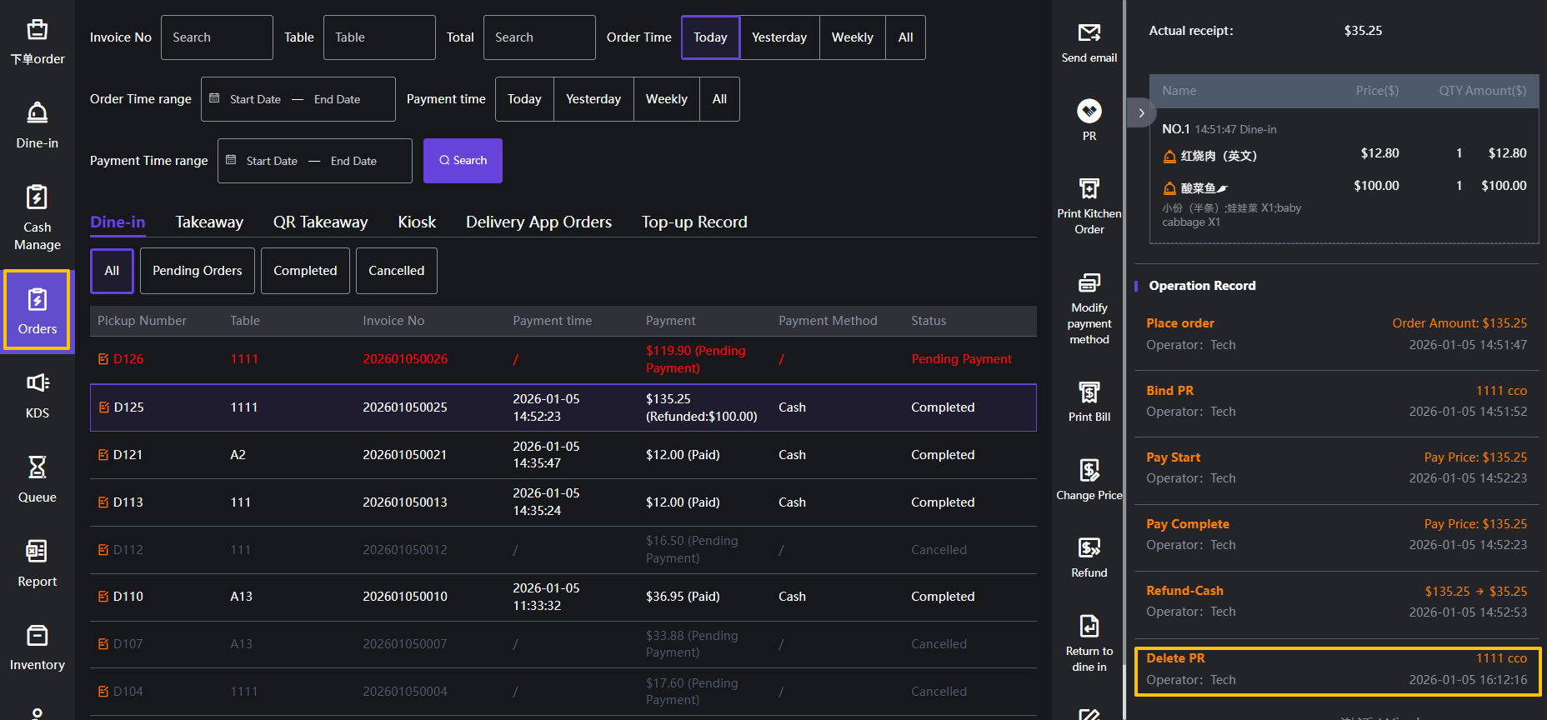Show only Cancelled orders
Image resolution: width=1547 pixels, height=720 pixels.
pyautogui.click(x=396, y=271)
